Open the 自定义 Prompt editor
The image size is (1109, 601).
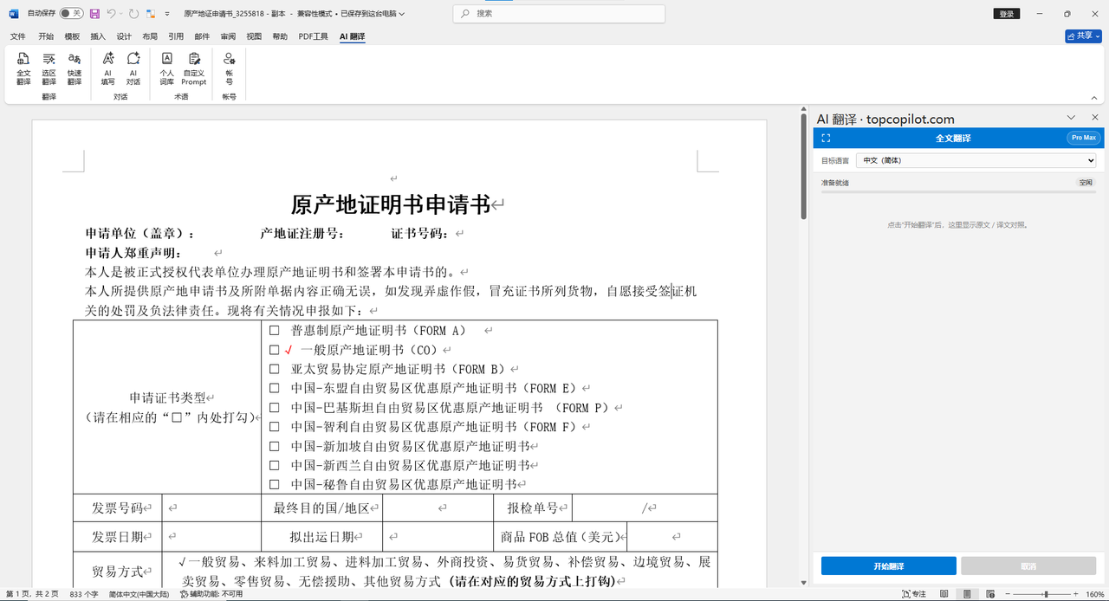[x=194, y=68]
